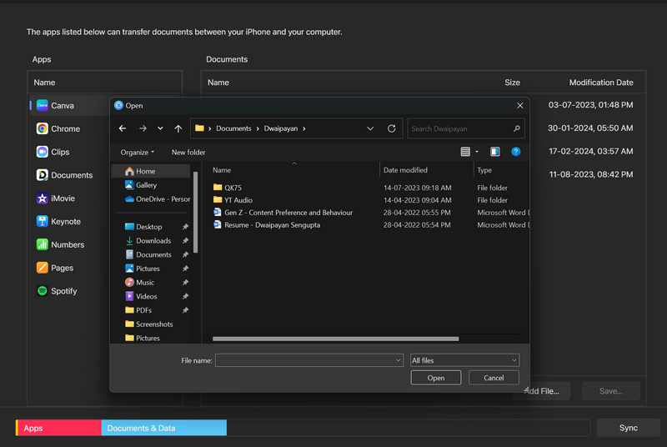Expand the address bar path history dropdown

[370, 128]
